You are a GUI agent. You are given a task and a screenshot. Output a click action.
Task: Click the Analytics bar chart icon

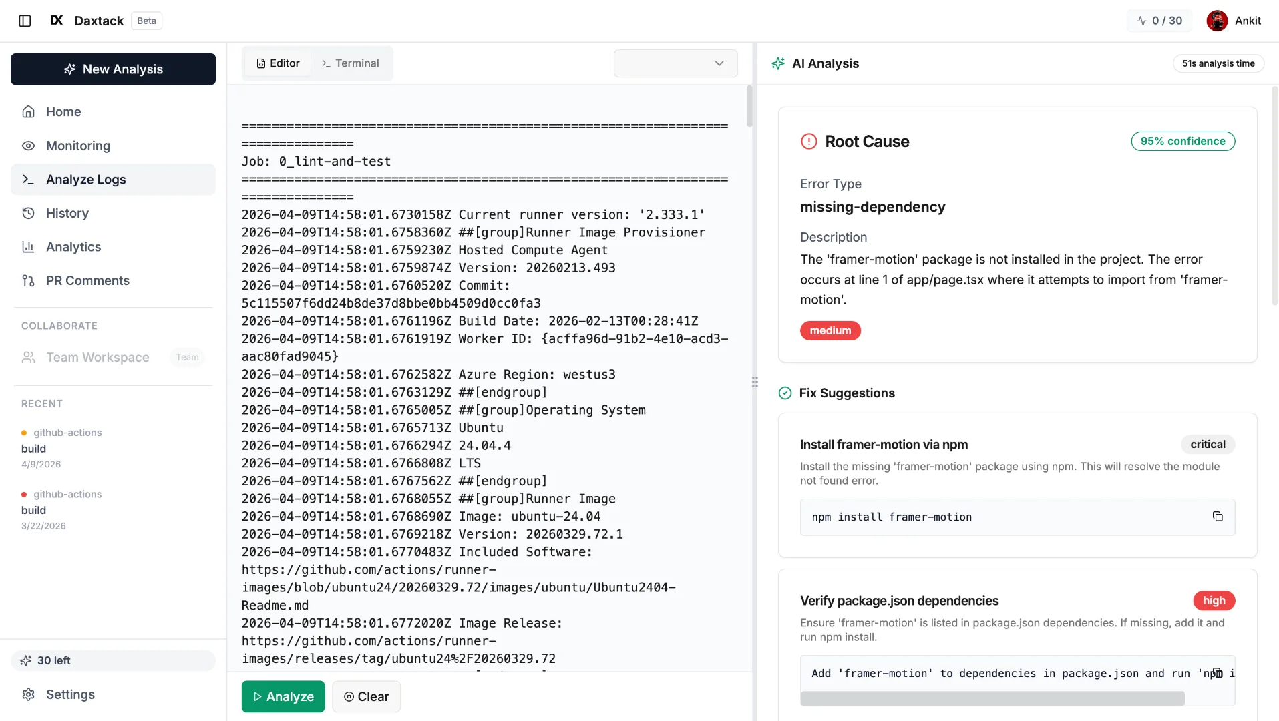tap(28, 247)
